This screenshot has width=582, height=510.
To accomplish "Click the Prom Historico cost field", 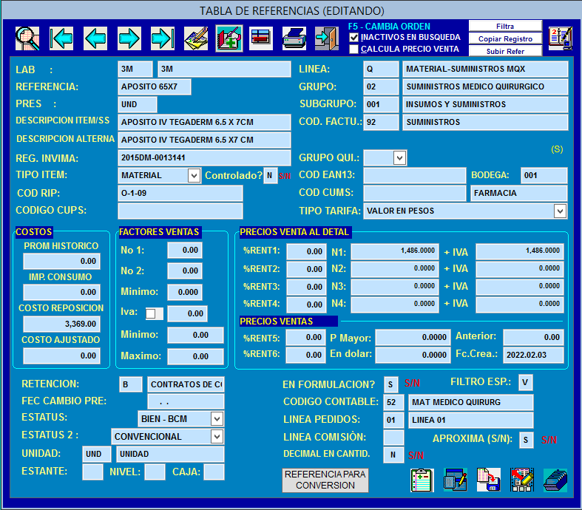I will pos(61,261).
